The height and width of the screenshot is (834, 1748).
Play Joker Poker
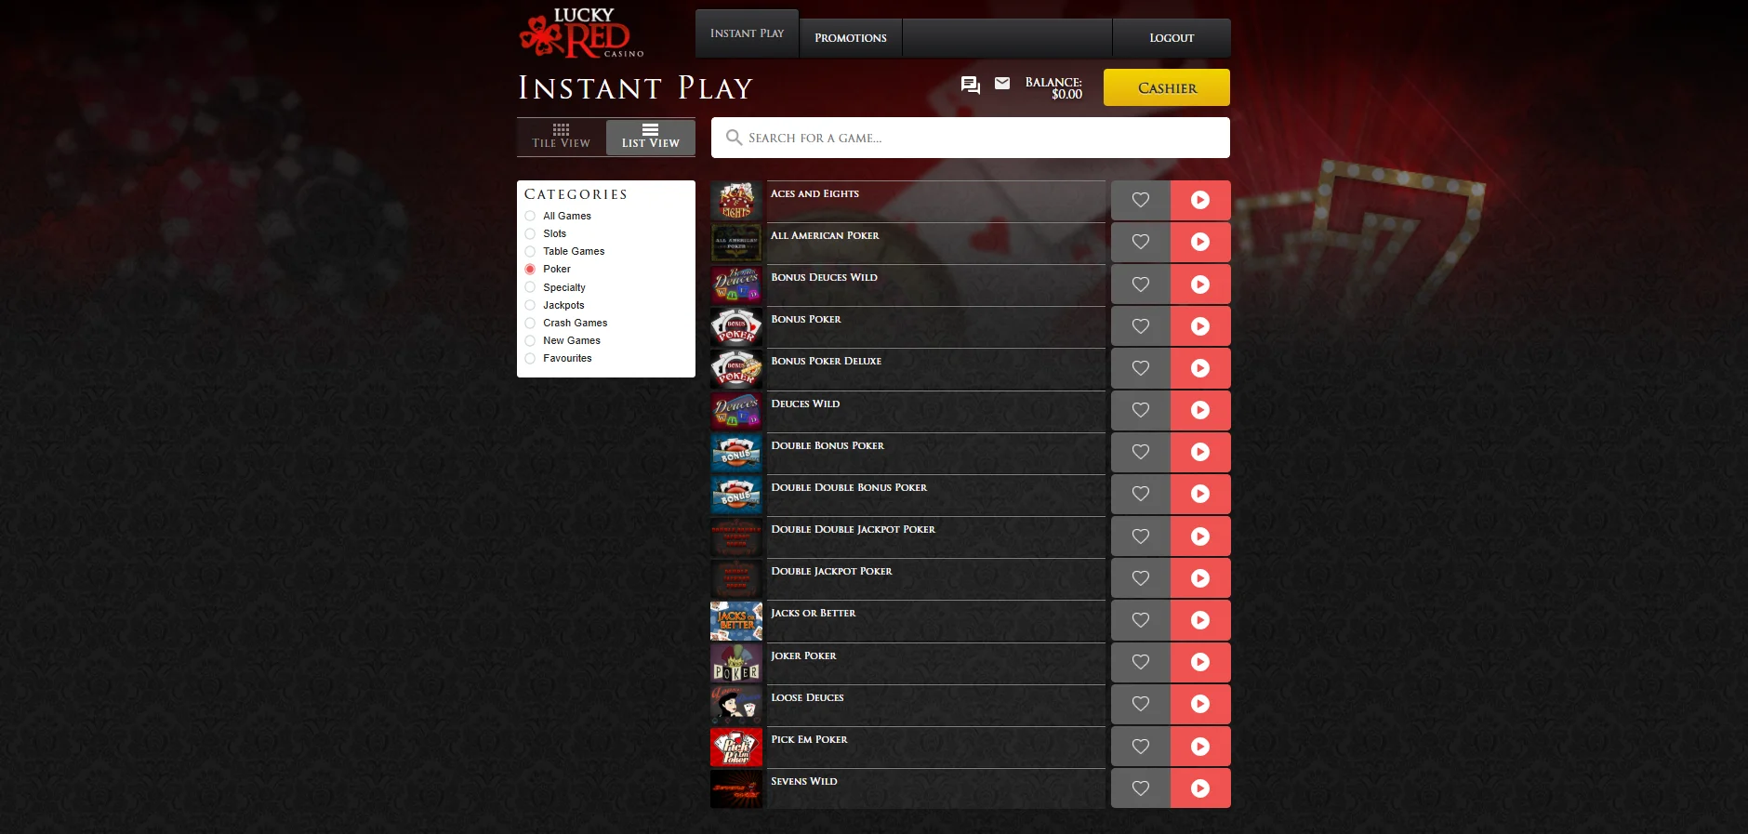[1200, 662]
